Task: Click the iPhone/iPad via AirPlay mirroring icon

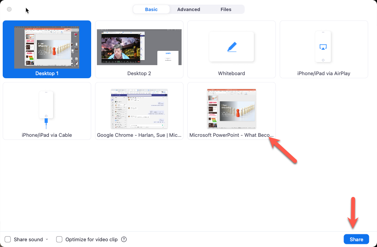Action: click(324, 46)
